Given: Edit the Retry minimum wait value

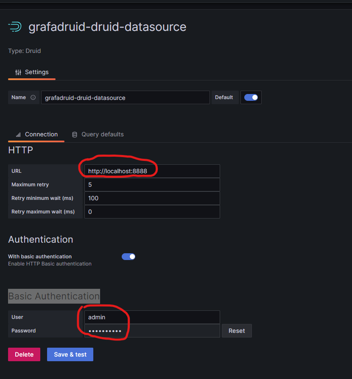Looking at the screenshot, I should 152,198.
